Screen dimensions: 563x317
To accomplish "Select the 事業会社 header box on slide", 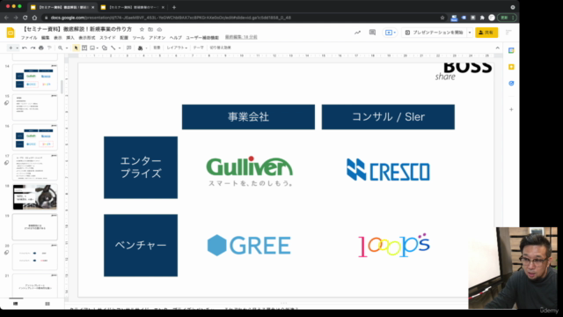I will 248,117.
